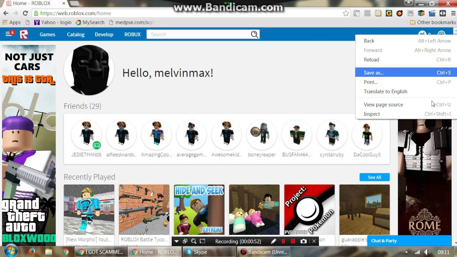Choose Translate to English
The width and height of the screenshot is (457, 257).
406,91
